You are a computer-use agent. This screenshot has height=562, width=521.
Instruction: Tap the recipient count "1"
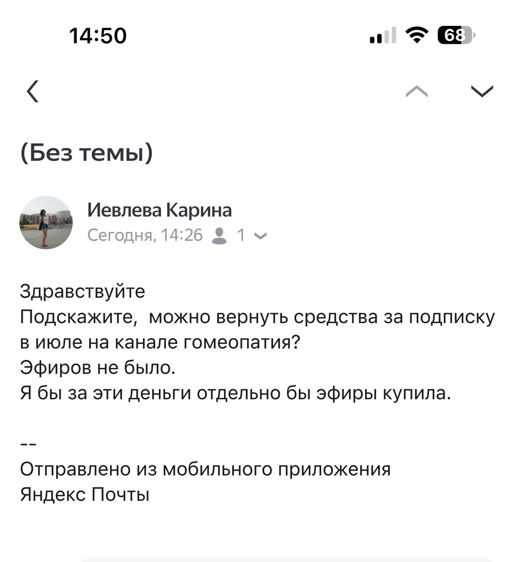tap(241, 236)
